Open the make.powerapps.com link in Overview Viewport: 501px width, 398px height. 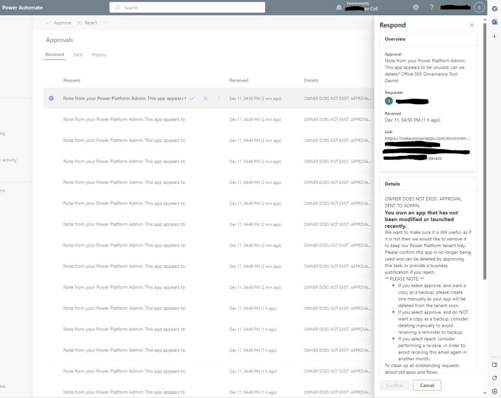coord(417,138)
